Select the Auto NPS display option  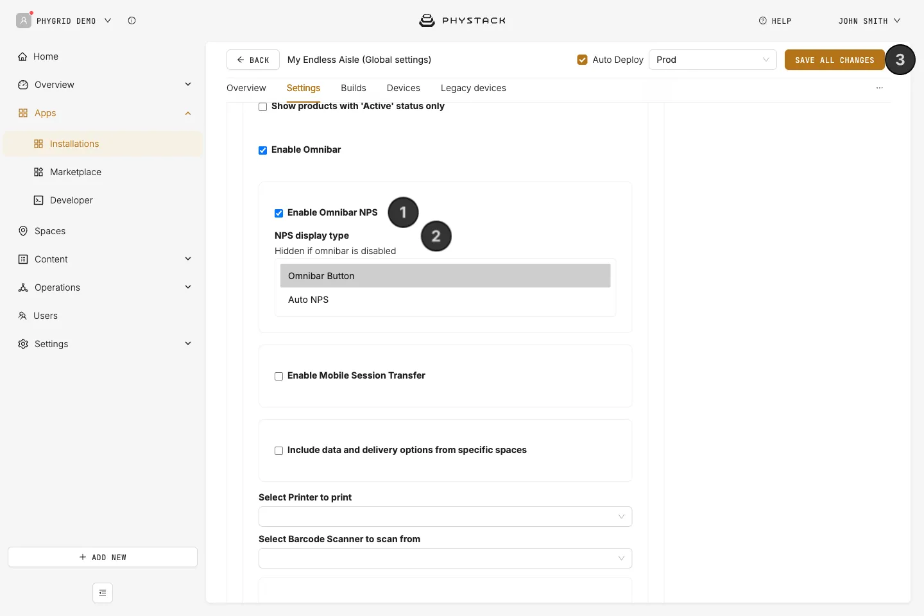445,300
